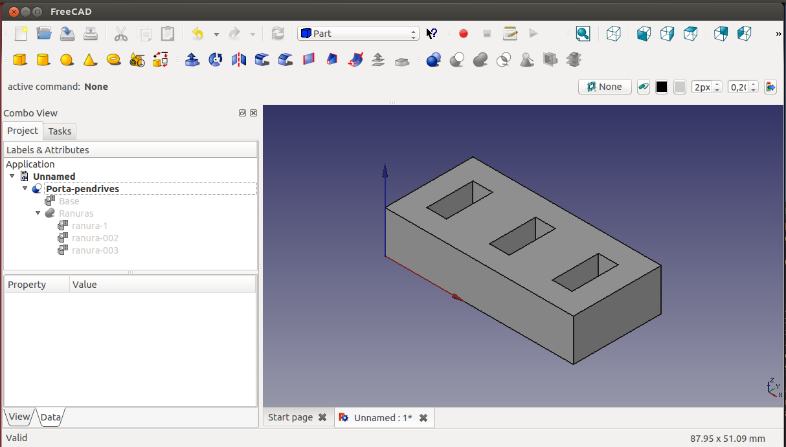Click the black line color swatch
Image resolution: width=786 pixels, height=447 pixels.
661,87
